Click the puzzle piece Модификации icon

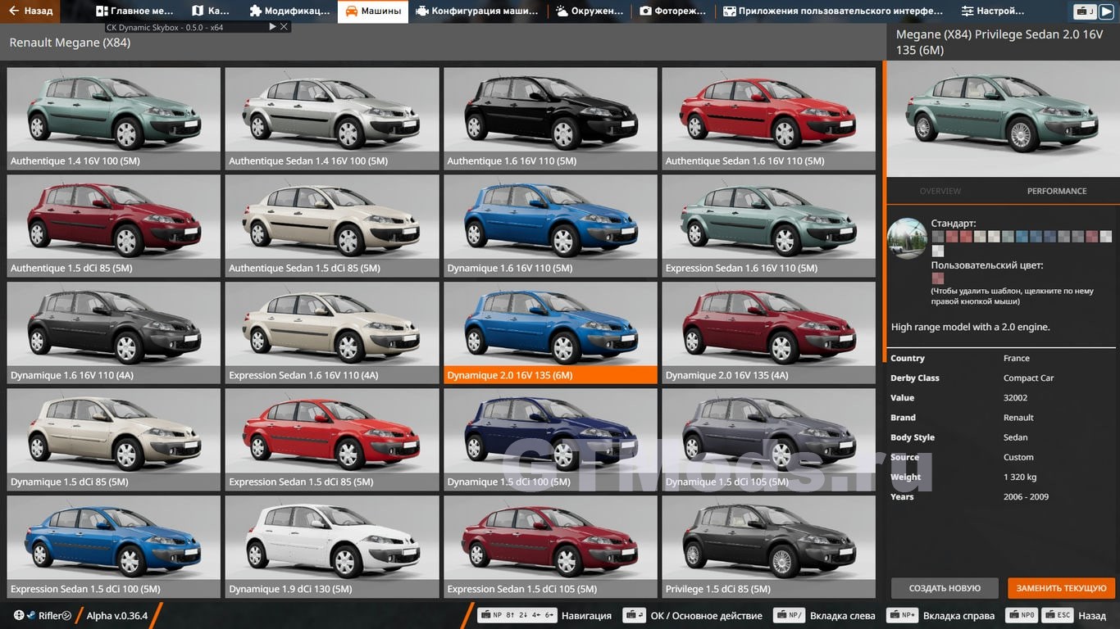point(256,11)
